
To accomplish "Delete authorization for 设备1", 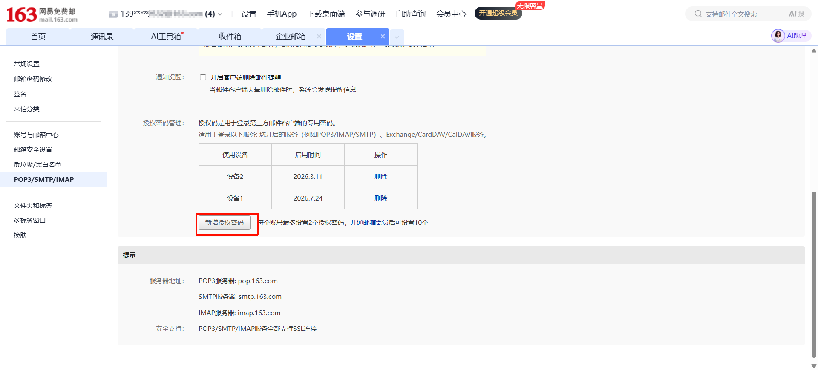I will point(380,198).
